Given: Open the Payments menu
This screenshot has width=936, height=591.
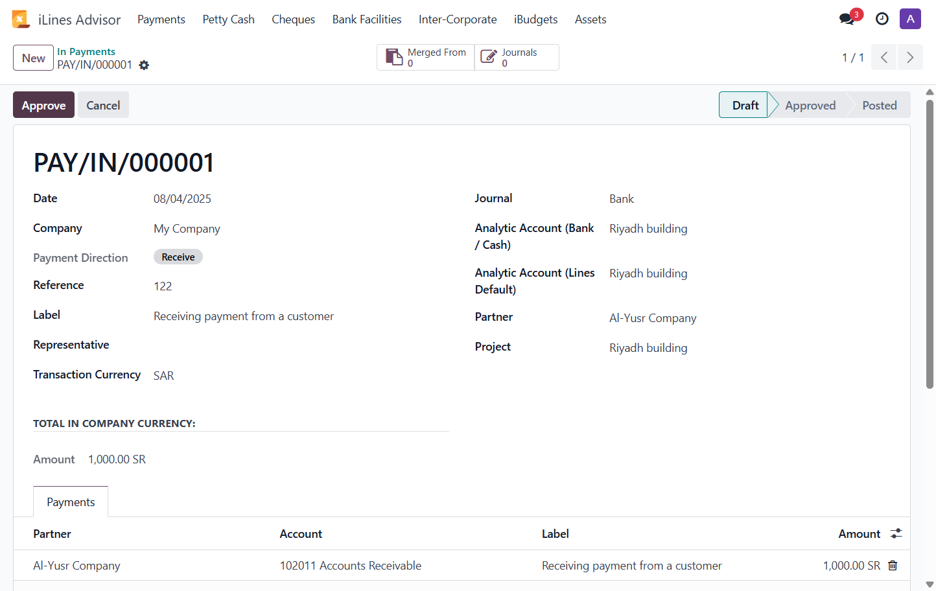Looking at the screenshot, I should (161, 19).
